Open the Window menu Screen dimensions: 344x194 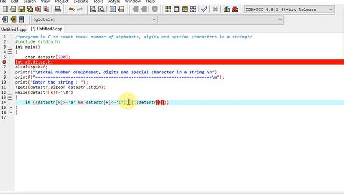[x=133, y=1]
